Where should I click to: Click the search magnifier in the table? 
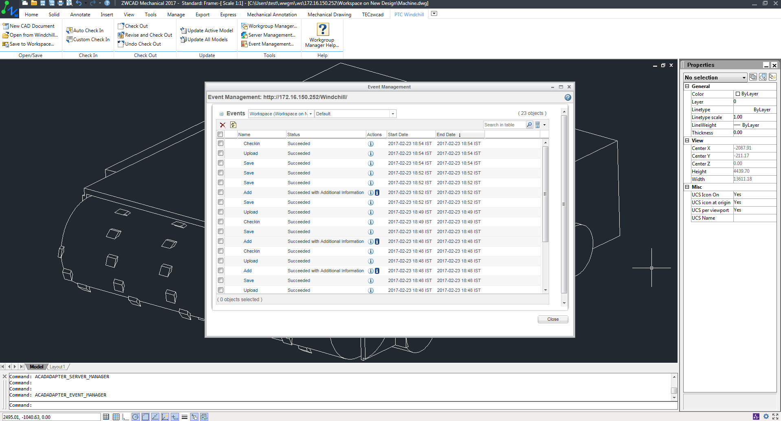(529, 125)
